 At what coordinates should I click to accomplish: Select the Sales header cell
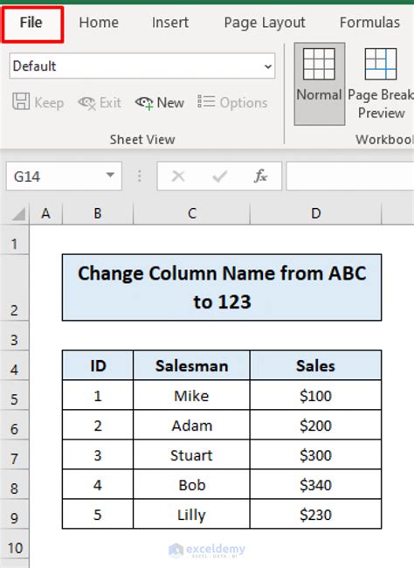tap(315, 365)
